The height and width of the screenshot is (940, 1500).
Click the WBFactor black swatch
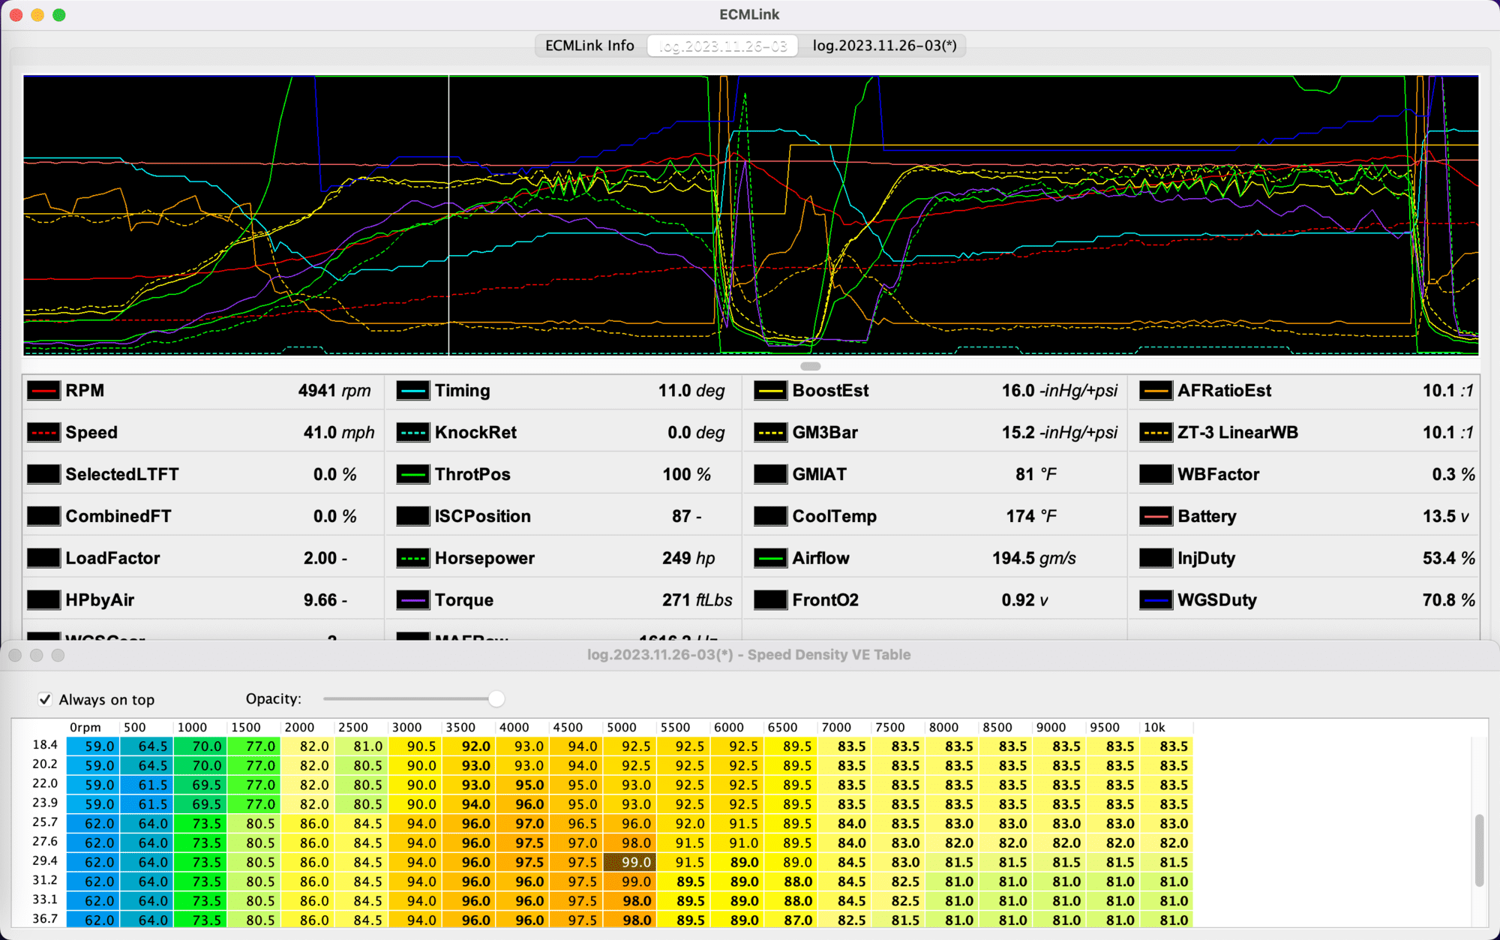pyautogui.click(x=1156, y=475)
